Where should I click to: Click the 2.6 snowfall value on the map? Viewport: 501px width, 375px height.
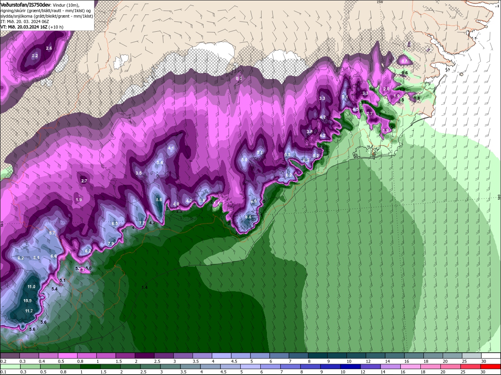tap(49, 48)
